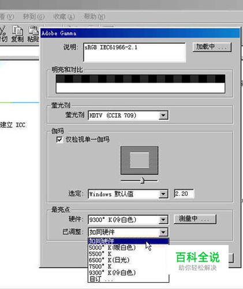Image resolution: width=243 pixels, height=289 pixels.
Task: Open the 转到(G) menu
Action: (33, 17)
